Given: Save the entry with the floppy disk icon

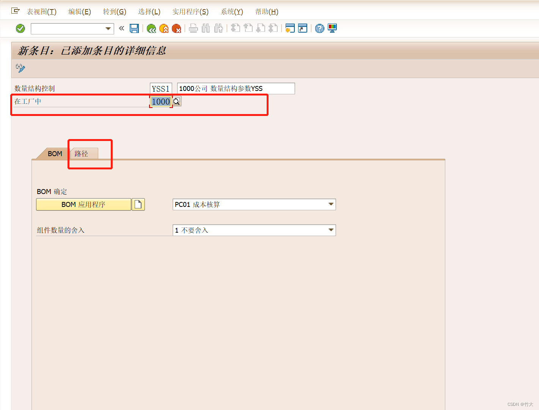Looking at the screenshot, I should click(134, 28).
